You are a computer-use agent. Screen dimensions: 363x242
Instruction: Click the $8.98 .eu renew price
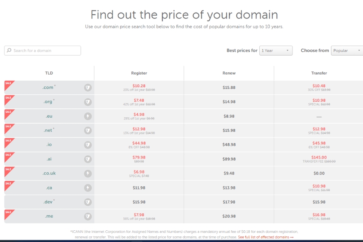coord(229,116)
